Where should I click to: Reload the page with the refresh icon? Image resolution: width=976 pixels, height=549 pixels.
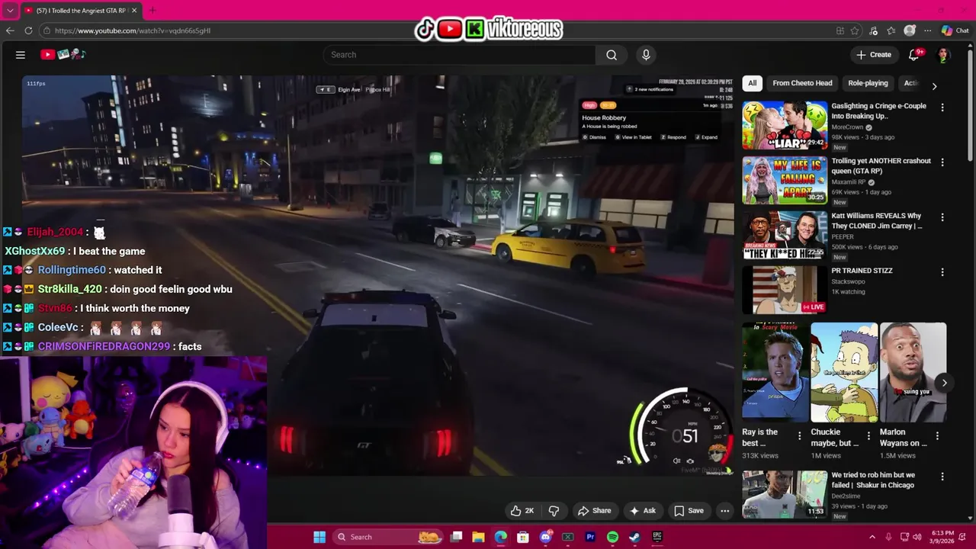28,30
